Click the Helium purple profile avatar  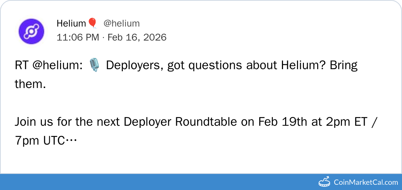pyautogui.click(x=31, y=31)
